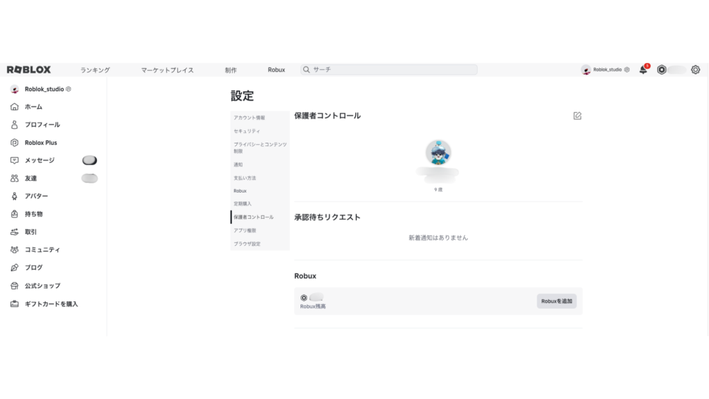Open コミュニティ in the sidebar
Viewport: 709px width, 399px height.
35,249
